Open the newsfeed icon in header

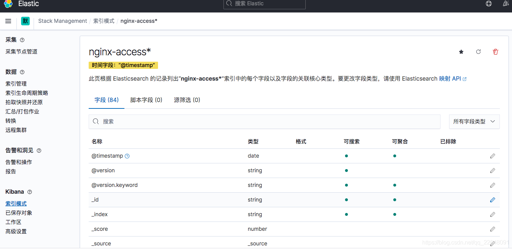tap(506, 4)
